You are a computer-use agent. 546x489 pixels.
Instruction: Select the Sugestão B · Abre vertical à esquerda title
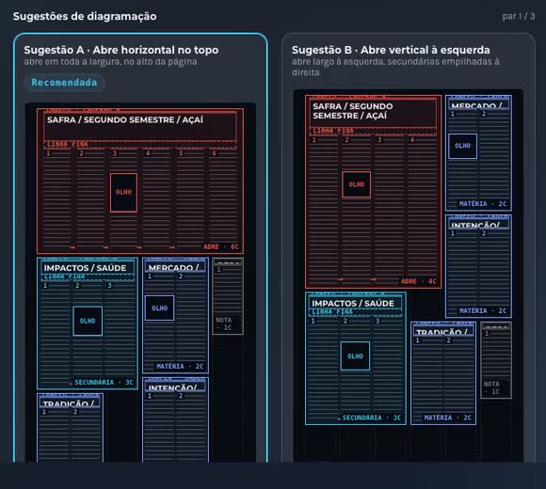391,50
